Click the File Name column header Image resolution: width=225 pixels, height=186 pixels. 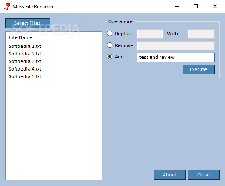pos(21,37)
